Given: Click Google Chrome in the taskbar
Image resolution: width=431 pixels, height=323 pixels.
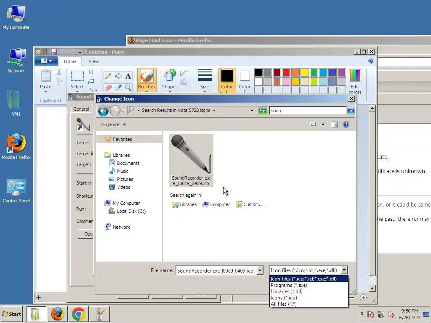Looking at the screenshot, I should pyautogui.click(x=78, y=314).
